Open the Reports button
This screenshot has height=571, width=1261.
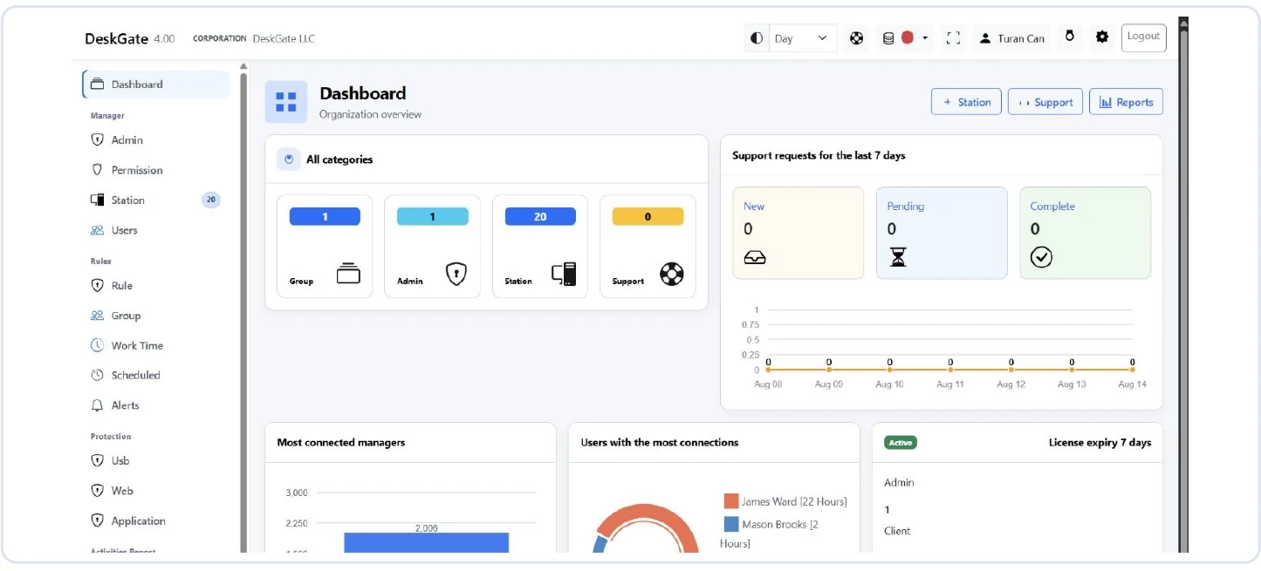tap(1126, 102)
